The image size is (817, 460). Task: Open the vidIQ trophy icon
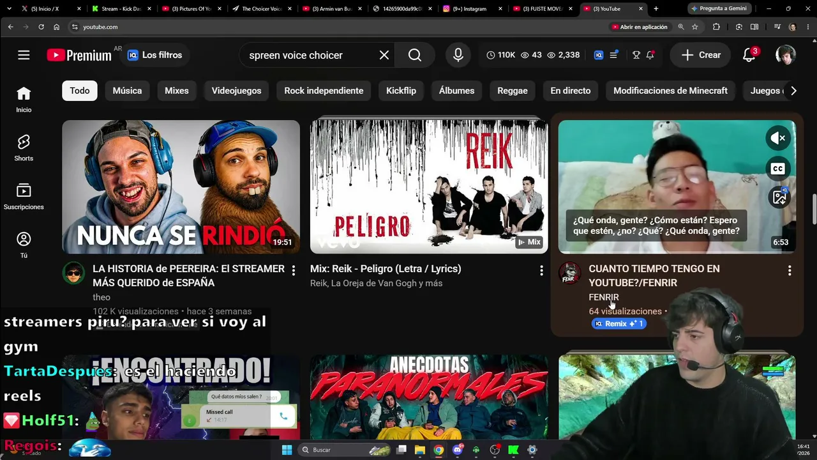point(636,55)
